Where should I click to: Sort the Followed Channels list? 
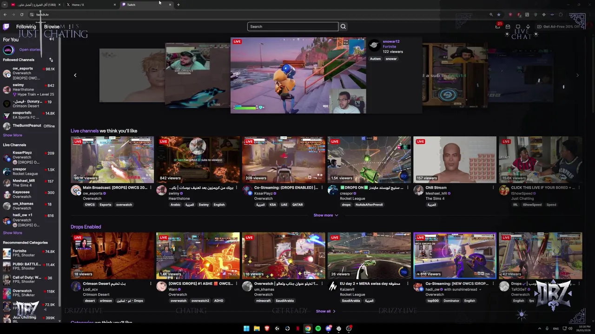[x=51, y=60]
